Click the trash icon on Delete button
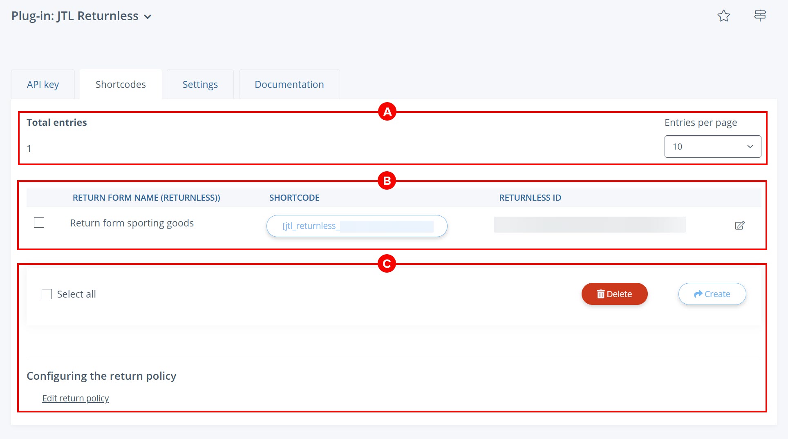Viewport: 788px width, 439px height. tap(600, 294)
